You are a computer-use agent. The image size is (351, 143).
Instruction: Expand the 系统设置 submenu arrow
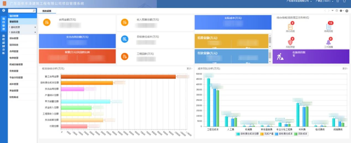[x=35, y=32]
